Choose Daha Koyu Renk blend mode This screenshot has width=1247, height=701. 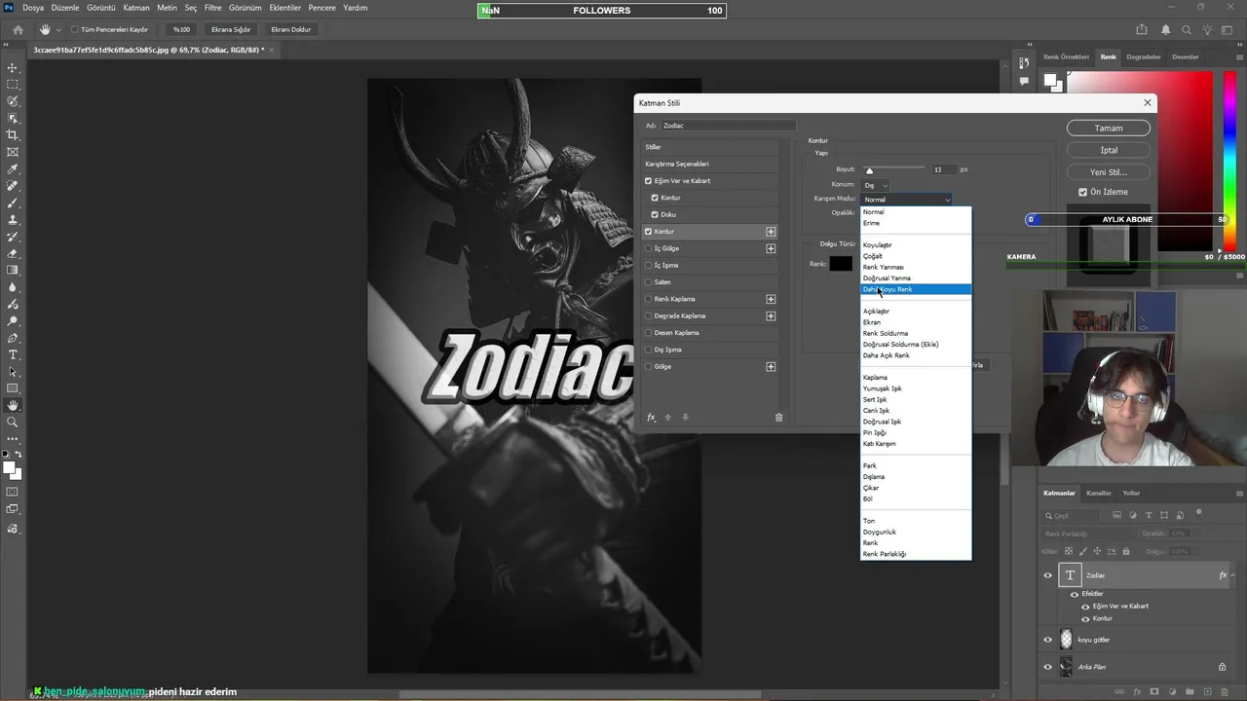[x=916, y=289]
